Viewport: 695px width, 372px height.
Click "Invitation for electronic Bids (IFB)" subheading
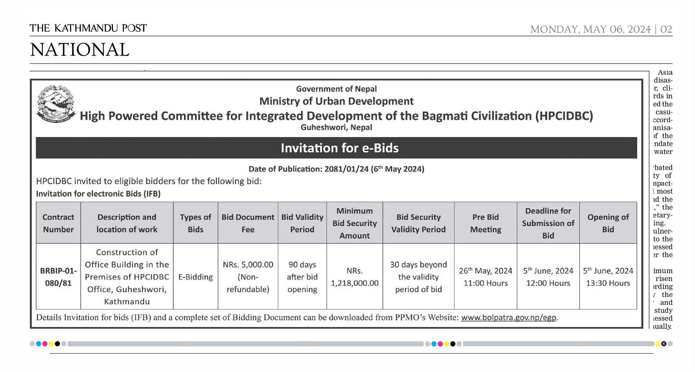[98, 194]
